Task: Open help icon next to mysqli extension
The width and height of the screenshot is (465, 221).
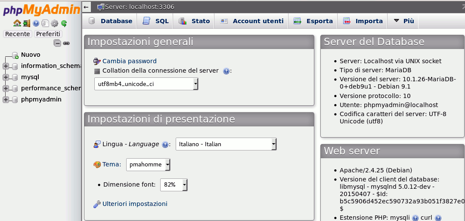Action: click(415, 218)
